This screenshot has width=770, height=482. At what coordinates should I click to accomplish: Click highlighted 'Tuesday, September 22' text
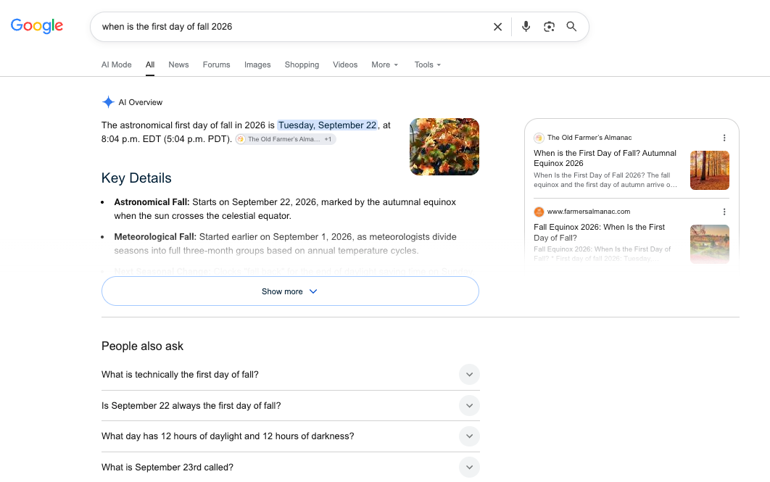click(x=328, y=125)
